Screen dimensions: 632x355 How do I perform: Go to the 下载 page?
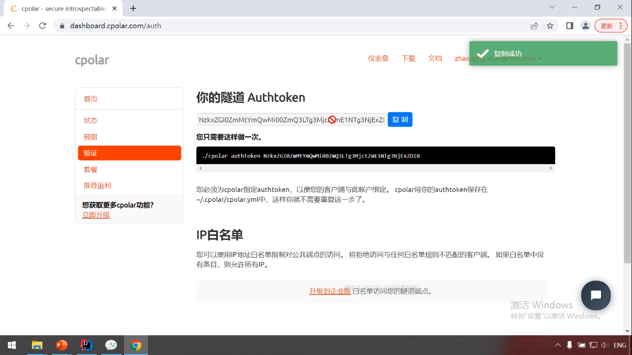click(x=409, y=58)
